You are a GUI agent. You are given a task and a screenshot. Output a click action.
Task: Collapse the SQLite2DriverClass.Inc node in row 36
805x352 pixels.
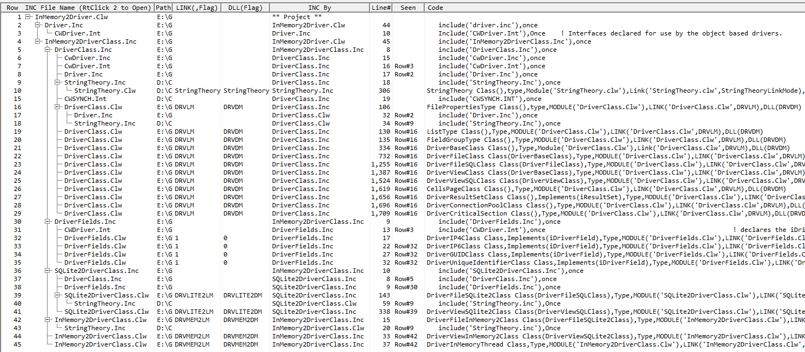coord(48,271)
